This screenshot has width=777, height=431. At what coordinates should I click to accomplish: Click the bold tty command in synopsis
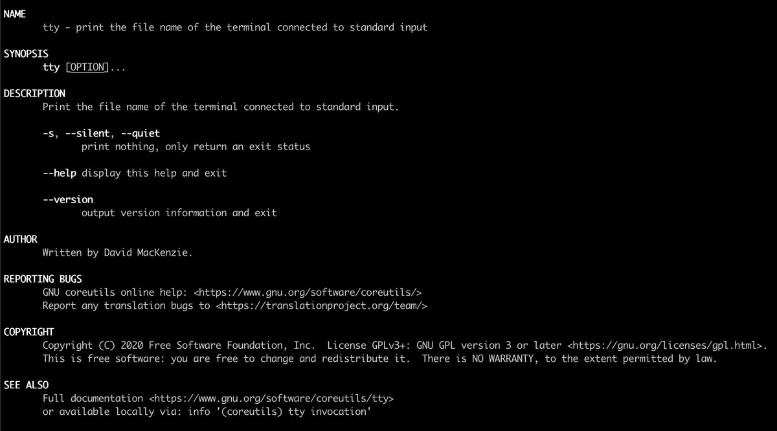coord(51,67)
